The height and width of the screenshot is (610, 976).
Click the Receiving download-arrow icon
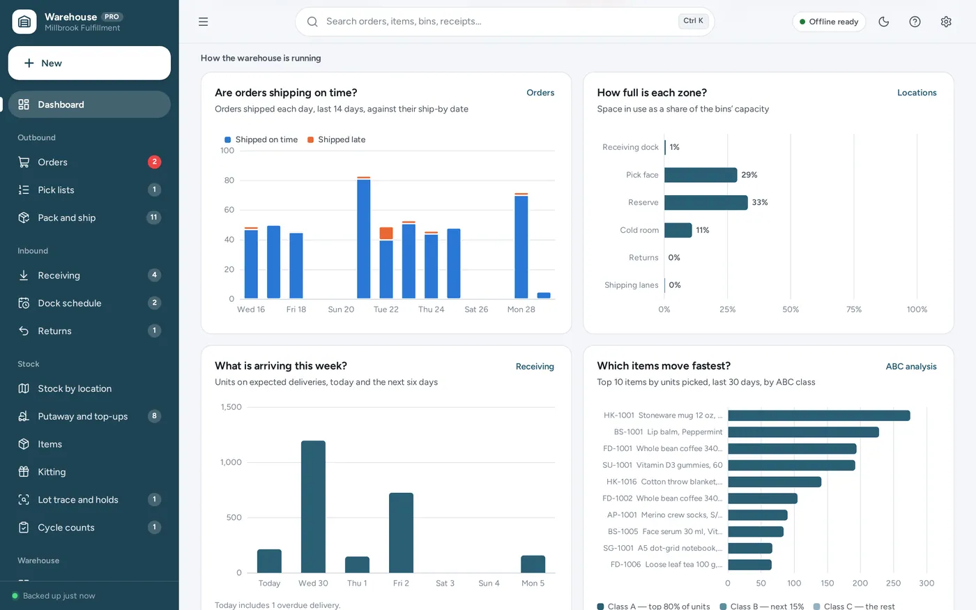pyautogui.click(x=24, y=275)
